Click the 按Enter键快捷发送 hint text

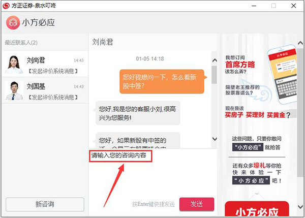(154, 204)
